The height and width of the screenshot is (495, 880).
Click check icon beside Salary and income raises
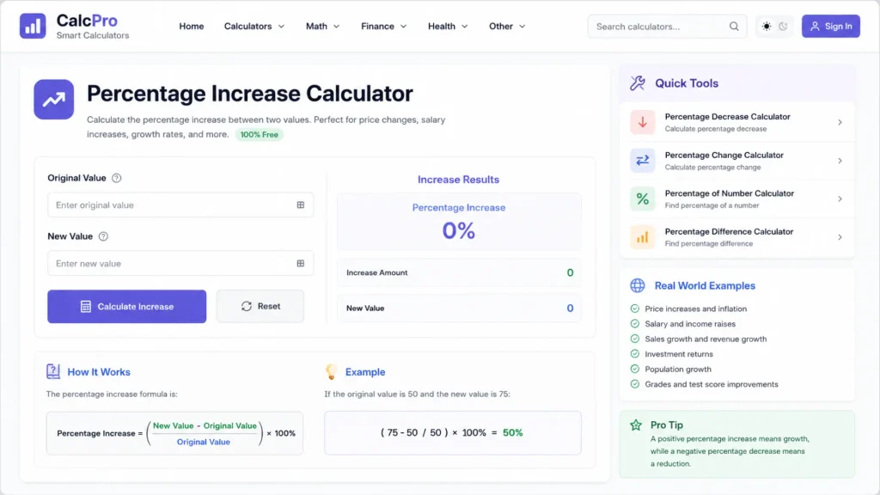tap(635, 324)
